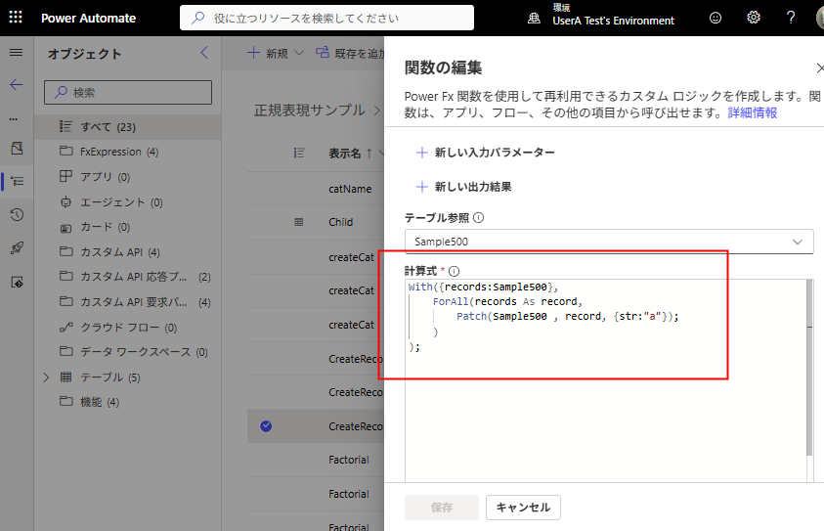Click the info icon next to テーブル参照
The width and height of the screenshot is (824, 531).
pyautogui.click(x=479, y=218)
